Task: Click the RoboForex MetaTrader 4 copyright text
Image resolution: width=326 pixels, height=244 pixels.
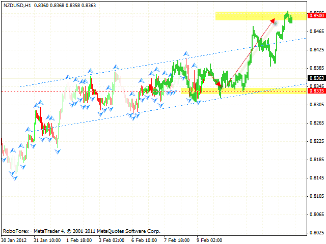Action: coord(81,230)
